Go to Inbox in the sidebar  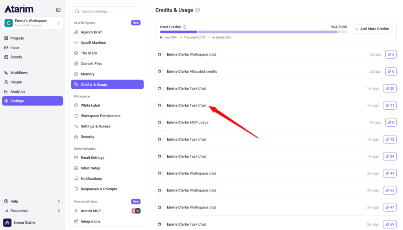point(15,48)
